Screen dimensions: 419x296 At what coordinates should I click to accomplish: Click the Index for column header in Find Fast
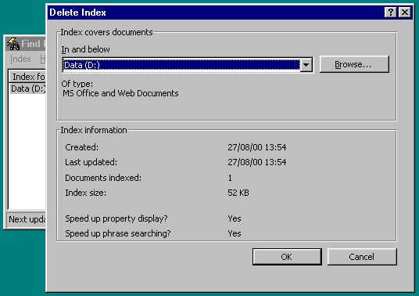pyautogui.click(x=27, y=77)
